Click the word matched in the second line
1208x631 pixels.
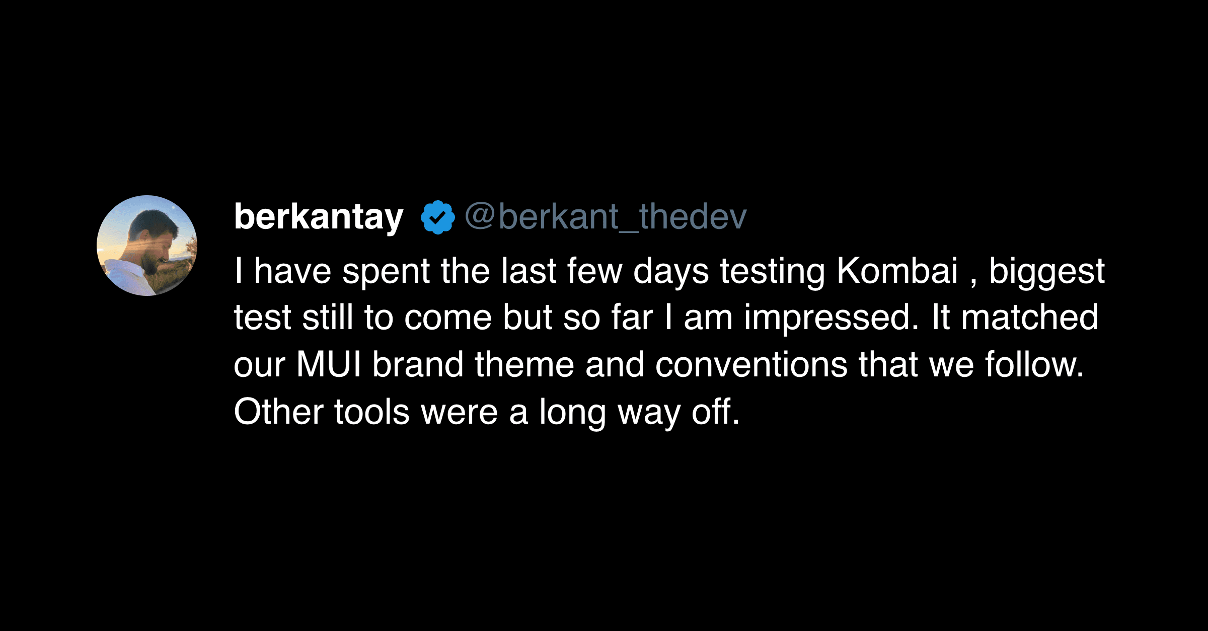[1030, 318]
